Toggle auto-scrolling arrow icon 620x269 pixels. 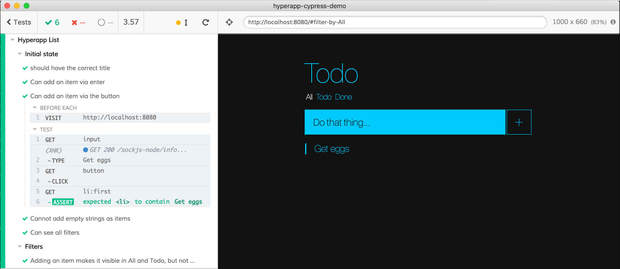[186, 22]
